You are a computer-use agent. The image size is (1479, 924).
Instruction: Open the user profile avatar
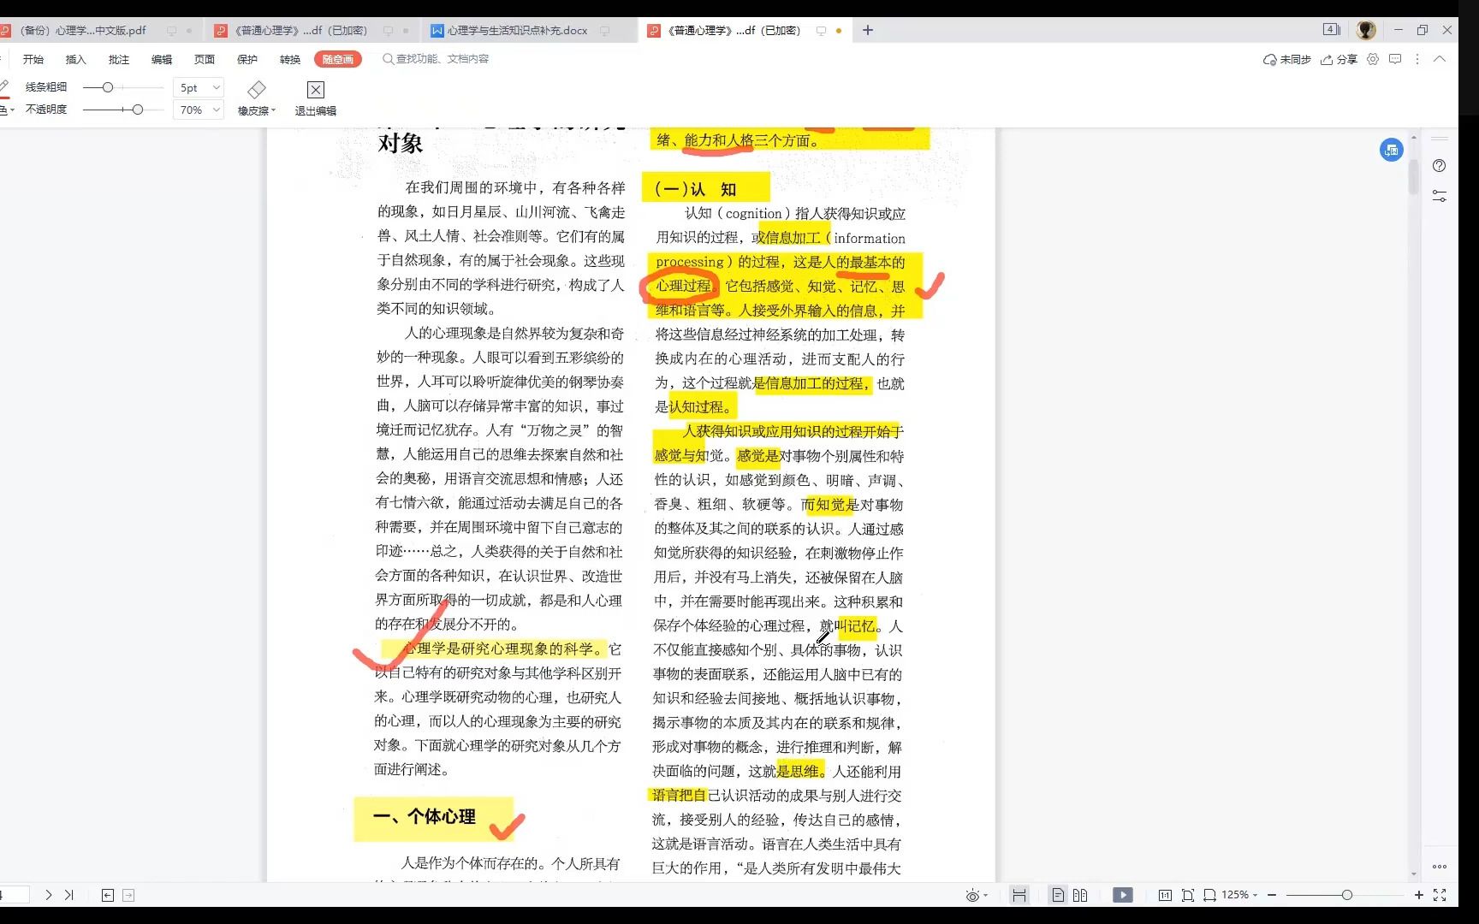(x=1366, y=30)
